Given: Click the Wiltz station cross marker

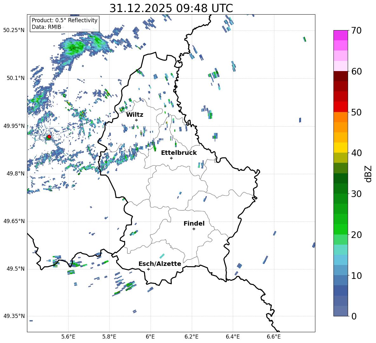Looking at the screenshot, I should pos(137,120).
